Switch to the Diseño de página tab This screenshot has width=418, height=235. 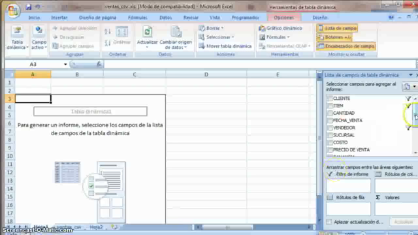tap(97, 18)
